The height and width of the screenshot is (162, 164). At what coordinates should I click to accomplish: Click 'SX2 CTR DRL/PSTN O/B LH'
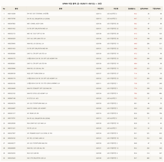[x=36, y=158]
